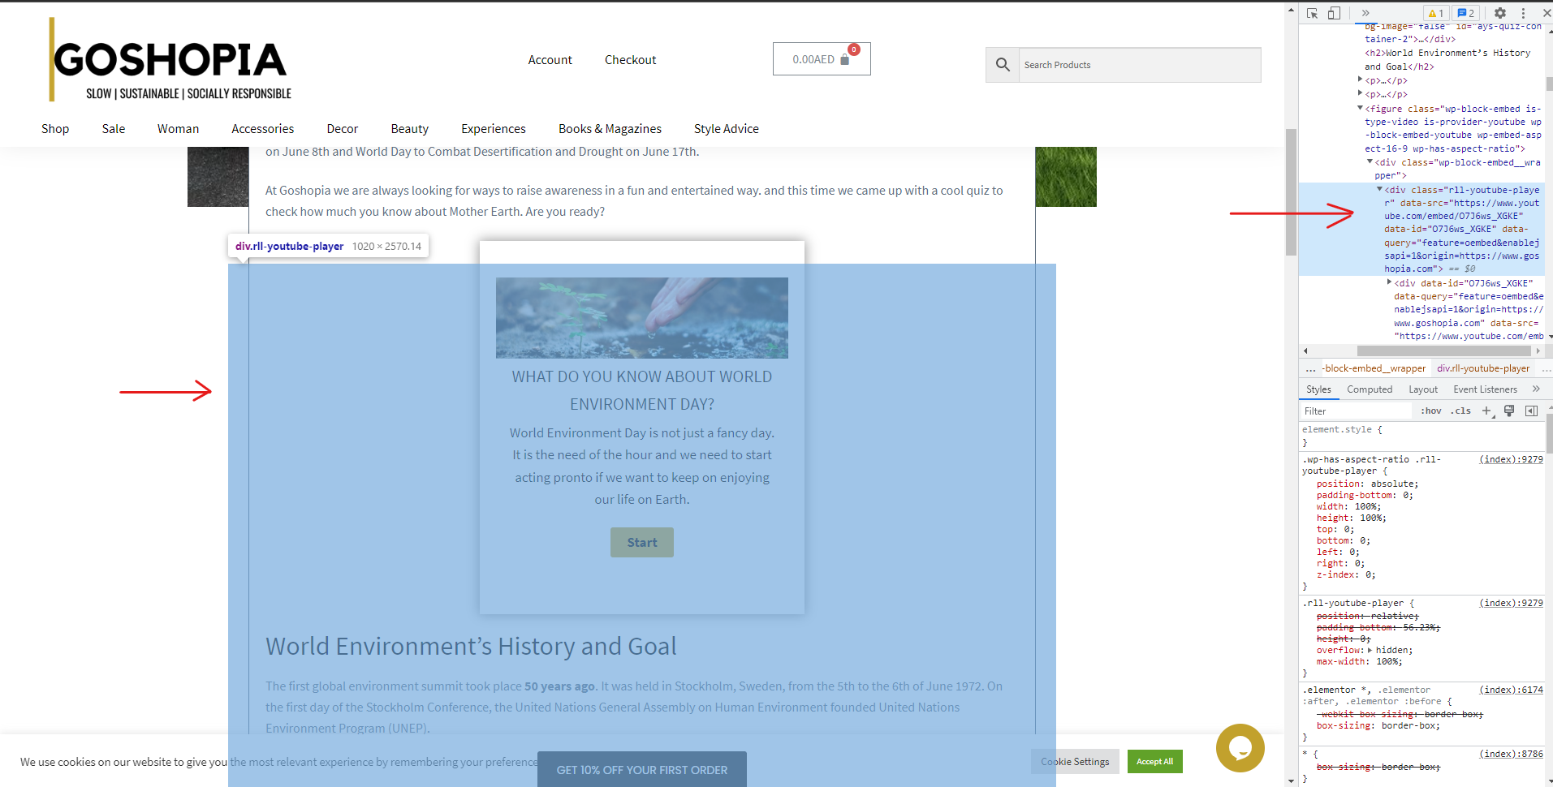Viewport: 1553px width, 787px height.
Task: Switch to the Styles tab
Action: [x=1318, y=389]
